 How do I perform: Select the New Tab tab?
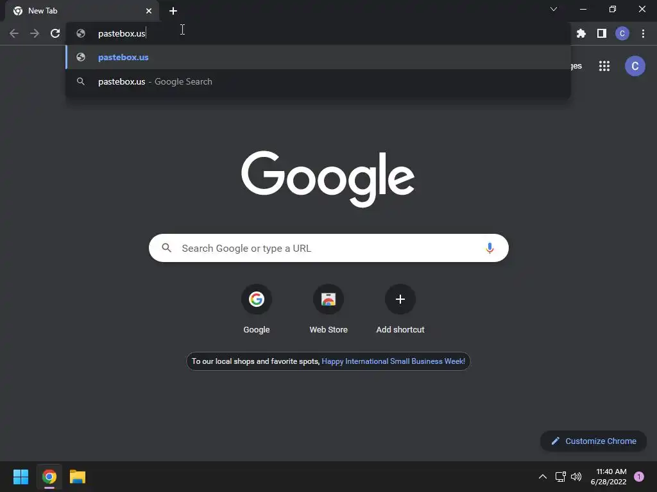click(81, 11)
